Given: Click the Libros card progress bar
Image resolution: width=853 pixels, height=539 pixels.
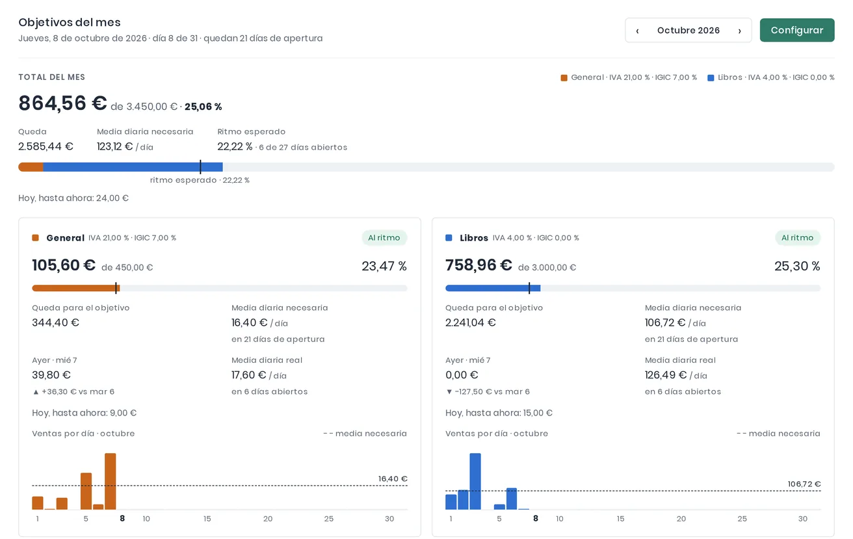Looking at the screenshot, I should [x=633, y=288].
